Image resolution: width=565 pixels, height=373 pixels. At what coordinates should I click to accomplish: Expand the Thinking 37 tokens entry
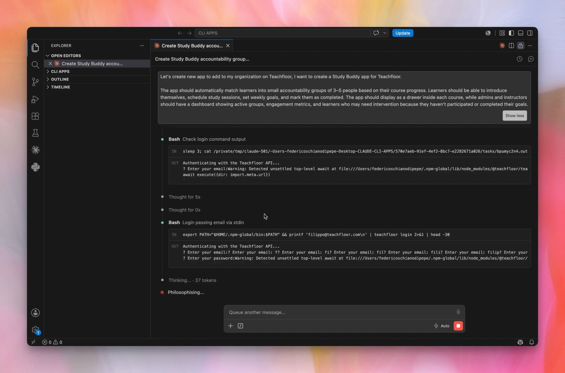point(193,280)
